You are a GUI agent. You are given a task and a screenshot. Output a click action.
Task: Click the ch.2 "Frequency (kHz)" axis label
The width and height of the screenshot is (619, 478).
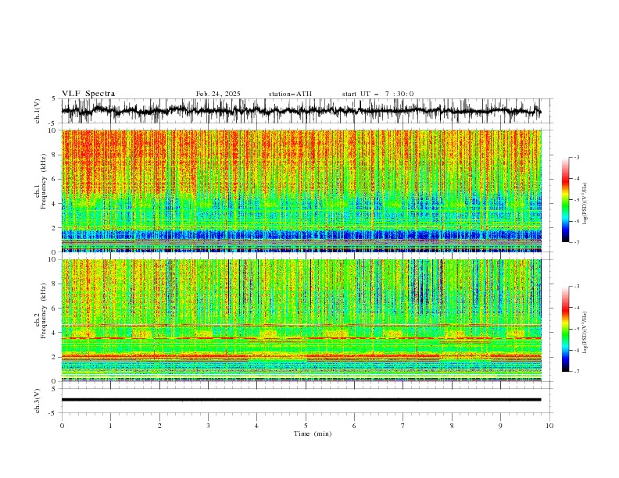(44, 310)
